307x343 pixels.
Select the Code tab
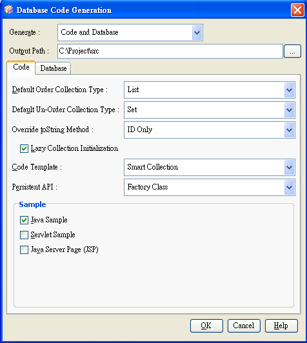click(21, 67)
